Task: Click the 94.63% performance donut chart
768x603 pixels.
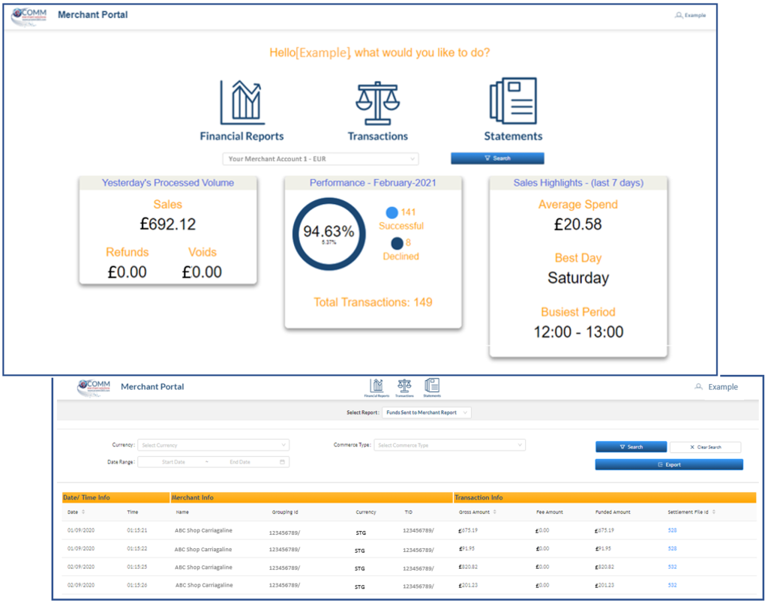Action: (x=329, y=232)
